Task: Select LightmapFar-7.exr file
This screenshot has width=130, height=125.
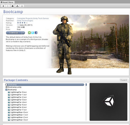Action: pos(18,110)
